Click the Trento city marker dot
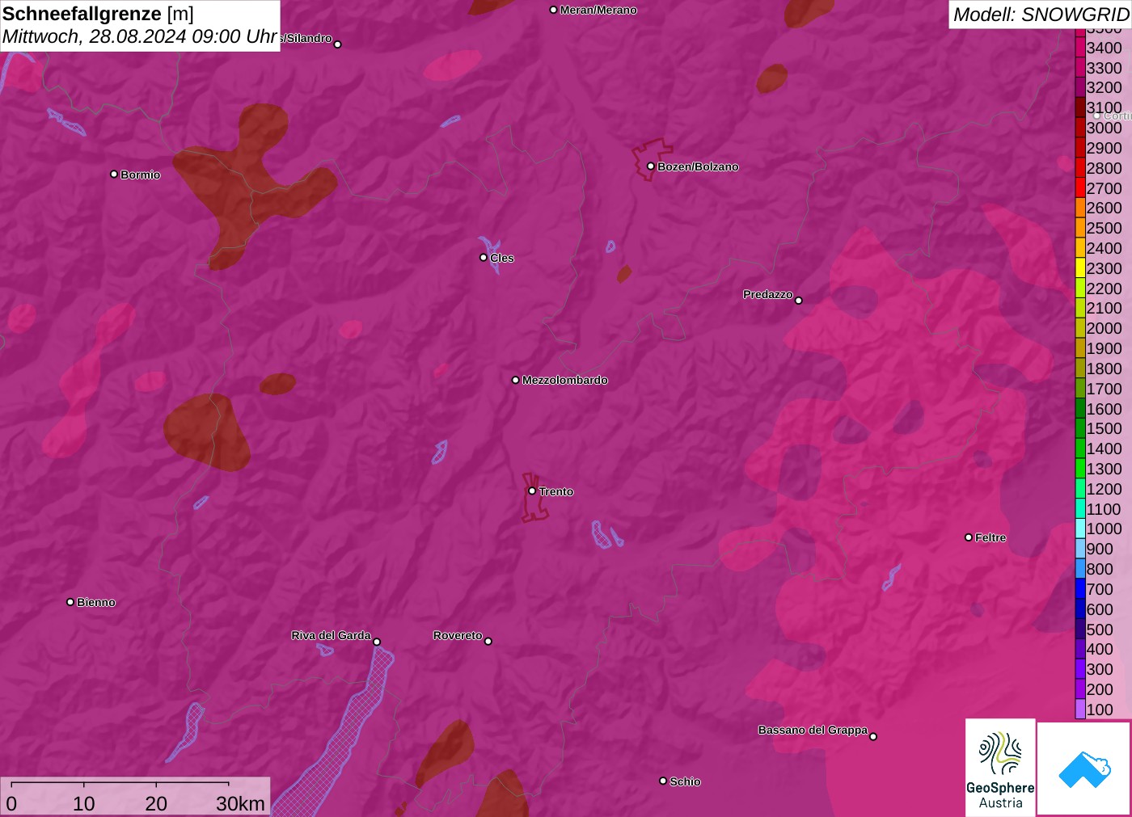 coord(532,491)
